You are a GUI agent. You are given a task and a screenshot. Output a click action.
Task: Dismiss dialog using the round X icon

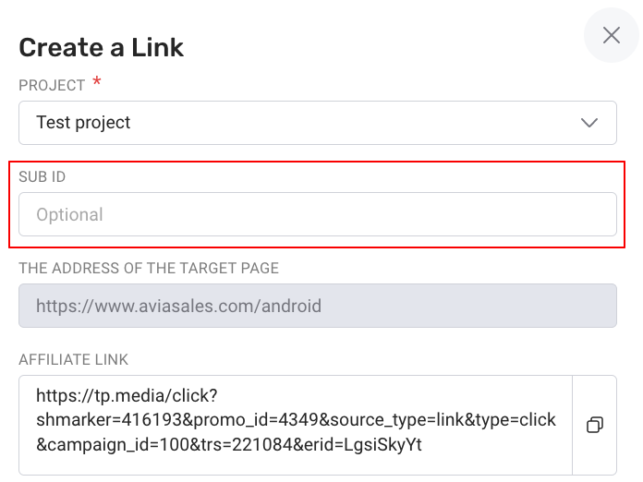611,35
